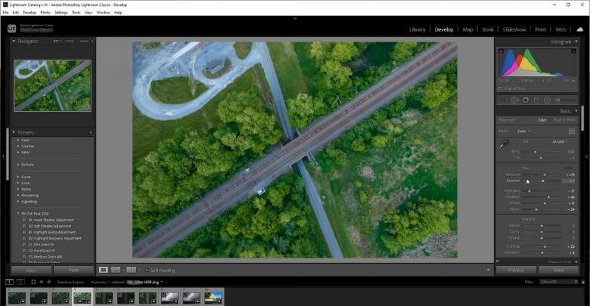Viewport: 590px width, 306px height.
Task: Expand the Color presets group
Action: (x=18, y=140)
